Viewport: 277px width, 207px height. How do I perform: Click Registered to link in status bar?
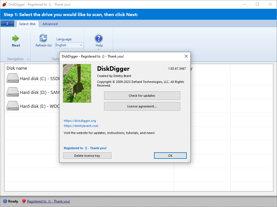(49, 201)
